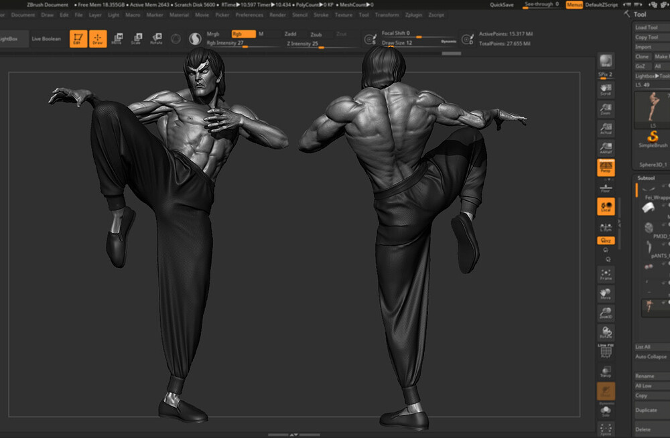Click the gray sphere icon beside Rotate
The image size is (670, 438).
pyautogui.click(x=176, y=39)
